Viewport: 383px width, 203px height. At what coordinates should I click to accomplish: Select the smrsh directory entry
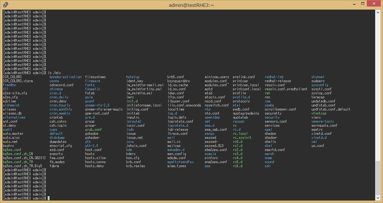[269, 154]
